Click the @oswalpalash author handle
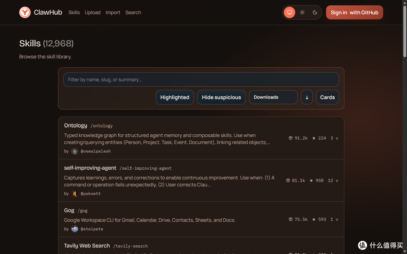The height and width of the screenshot is (254, 407). (96, 151)
